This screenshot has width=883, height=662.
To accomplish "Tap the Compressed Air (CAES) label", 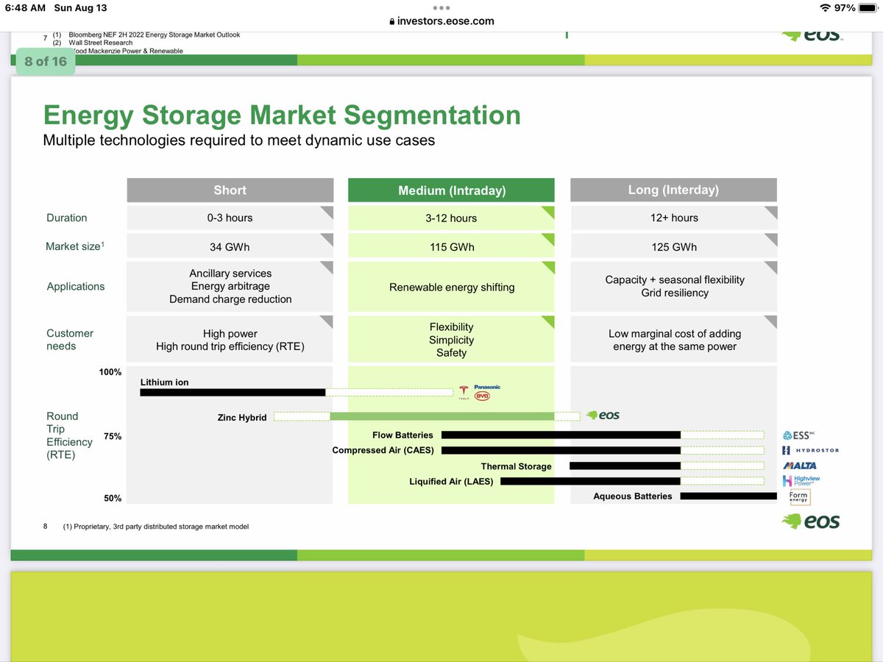I will click(x=383, y=450).
